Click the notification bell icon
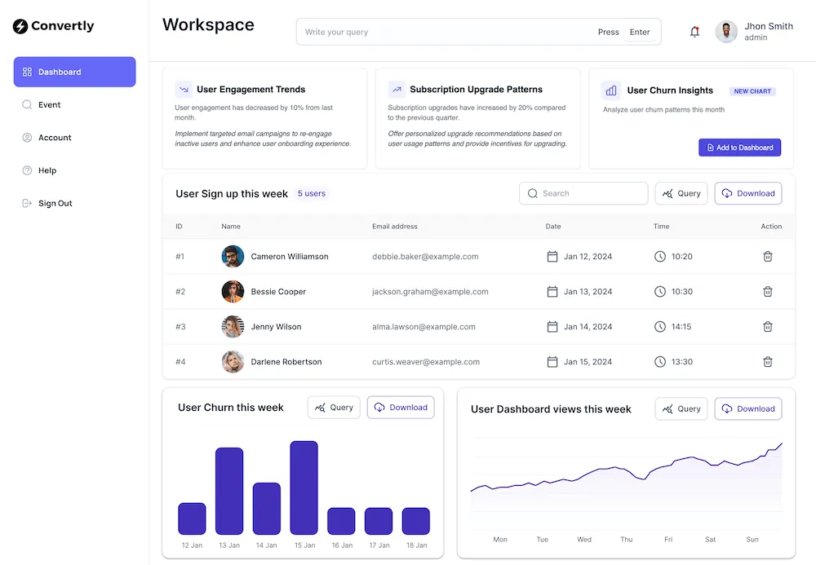Screen dimensions: 816x565 click(694, 32)
